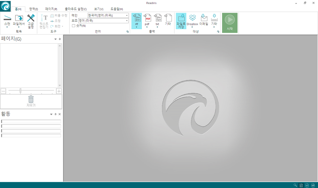Open the 페이지 panel options arrow
The width and height of the screenshot is (318, 188).
pos(56,39)
